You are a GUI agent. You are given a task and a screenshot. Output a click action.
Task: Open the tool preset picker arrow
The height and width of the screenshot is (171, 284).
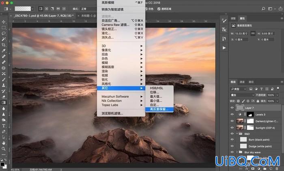(10, 8)
